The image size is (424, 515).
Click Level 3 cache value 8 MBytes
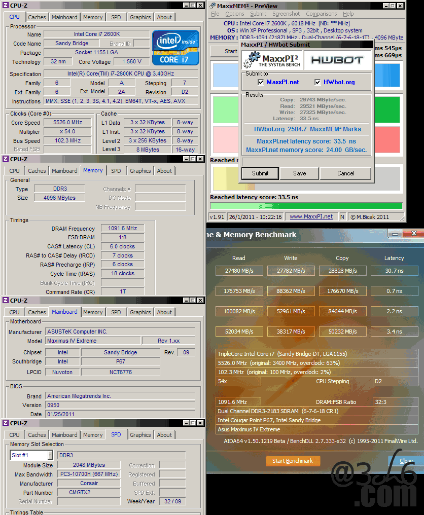point(148,150)
